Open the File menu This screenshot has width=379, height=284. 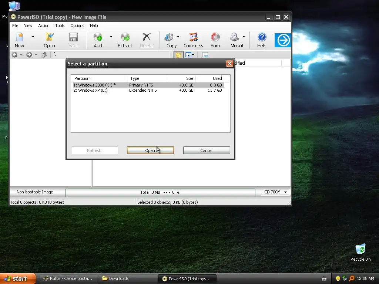click(x=15, y=26)
